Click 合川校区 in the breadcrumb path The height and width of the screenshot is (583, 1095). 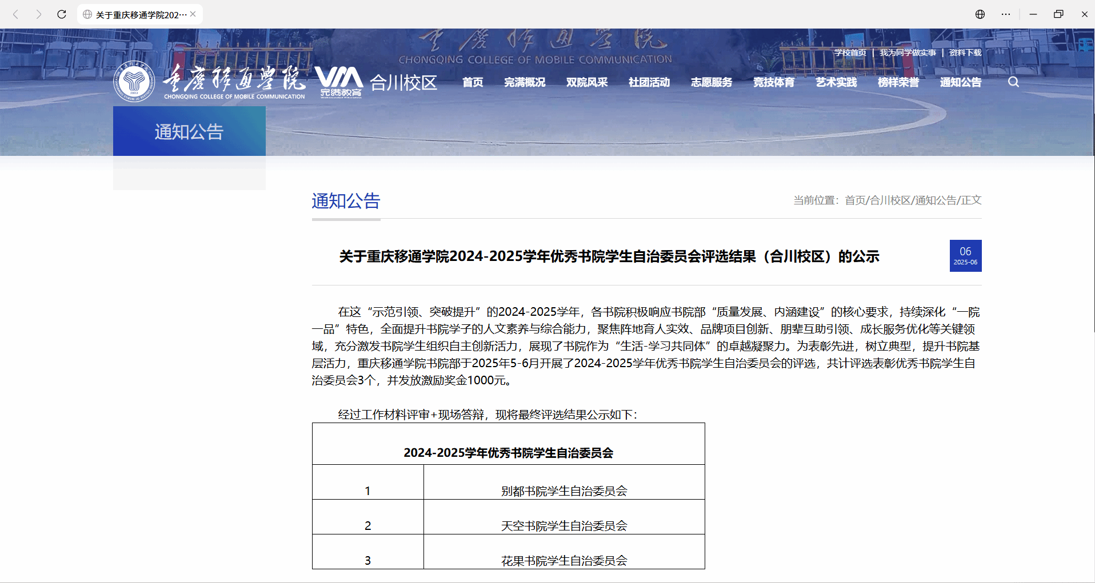890,200
